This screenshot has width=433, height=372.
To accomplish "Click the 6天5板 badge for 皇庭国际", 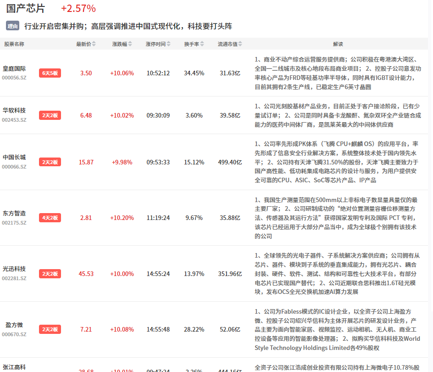I will [50, 73].
